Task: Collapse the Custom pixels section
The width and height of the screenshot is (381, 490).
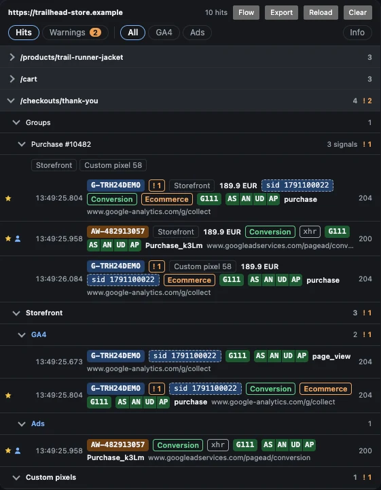Action: (190, 478)
